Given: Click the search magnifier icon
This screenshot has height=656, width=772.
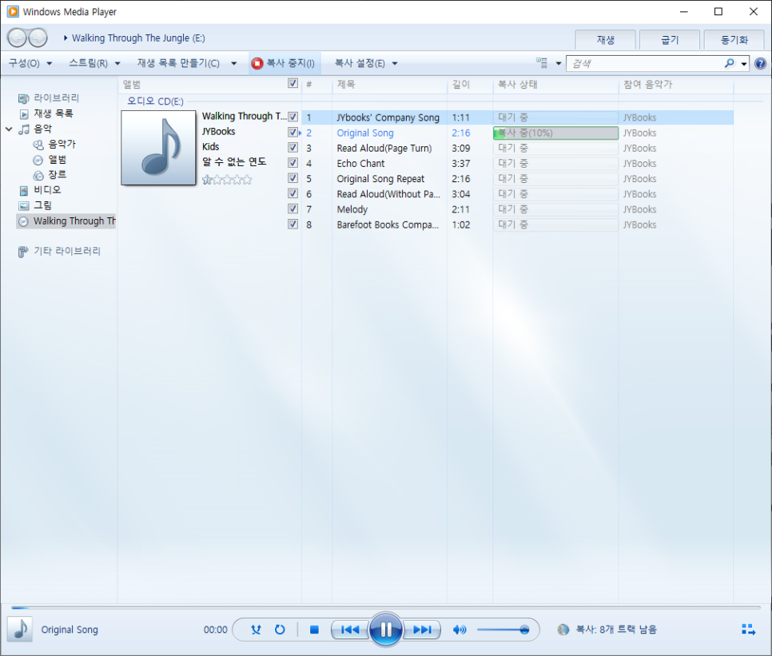Looking at the screenshot, I should point(729,63).
